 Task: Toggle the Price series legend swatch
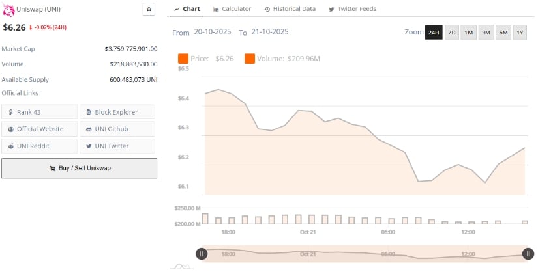coord(183,59)
